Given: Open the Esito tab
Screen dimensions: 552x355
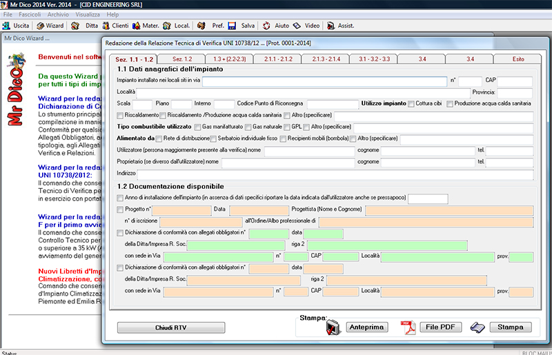Looking at the screenshot, I should pyautogui.click(x=517, y=59).
